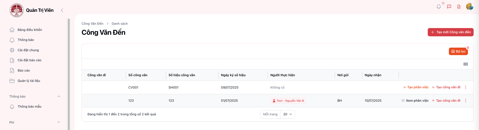This screenshot has width=479, height=130.
Task: Toggle table column visibility icon
Action: click(466, 64)
